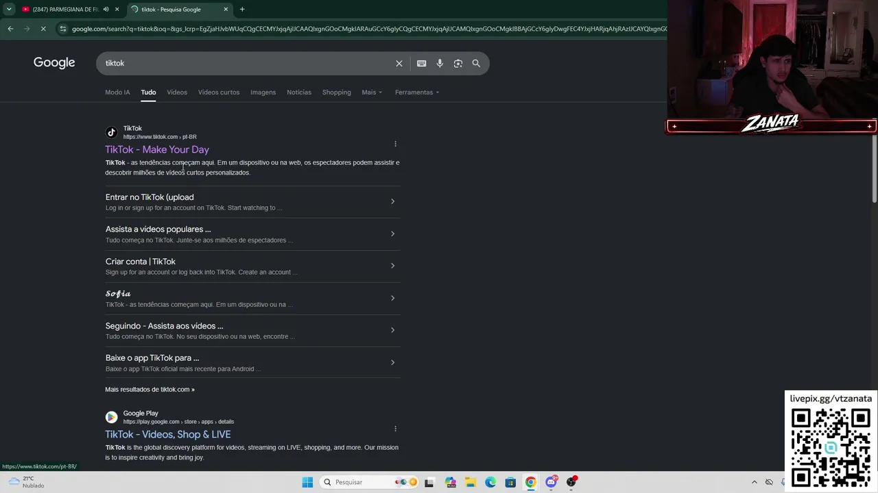878x493 pixels.
Task: Open more options for Google Play result
Action: (395, 429)
